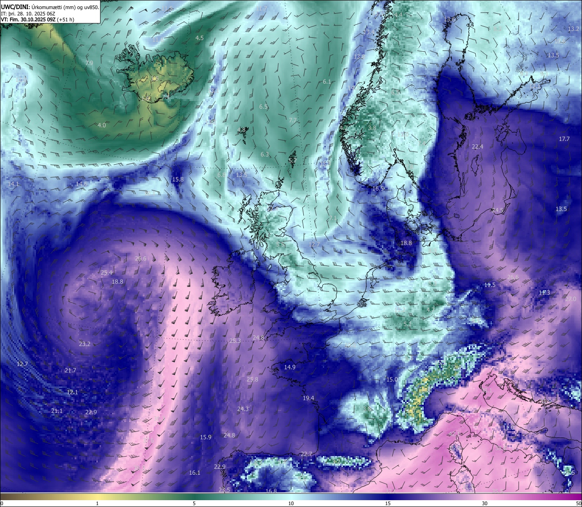Click the 23.2 map value
This screenshot has width=582, height=507.
pyautogui.click(x=85, y=344)
